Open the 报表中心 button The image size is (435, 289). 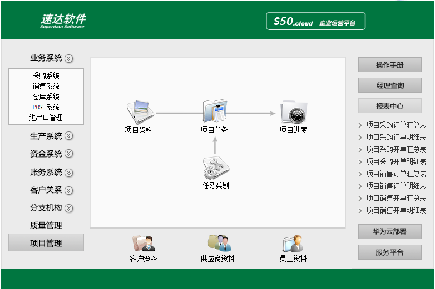point(390,105)
